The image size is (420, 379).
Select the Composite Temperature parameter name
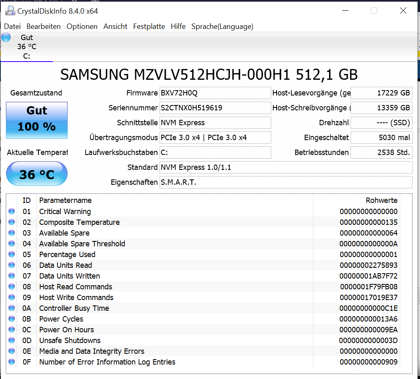pyautogui.click(x=79, y=222)
